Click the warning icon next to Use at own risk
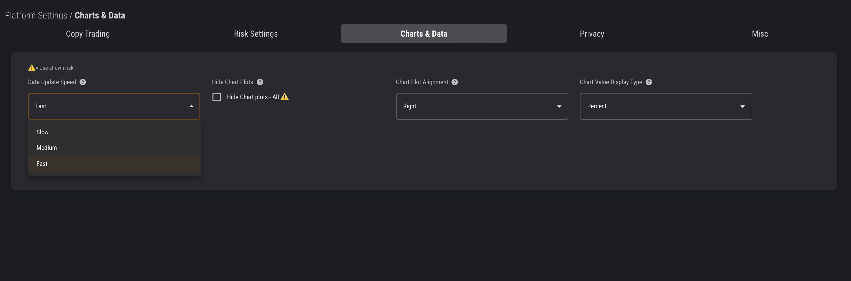Image resolution: width=851 pixels, height=281 pixels. pos(31,68)
